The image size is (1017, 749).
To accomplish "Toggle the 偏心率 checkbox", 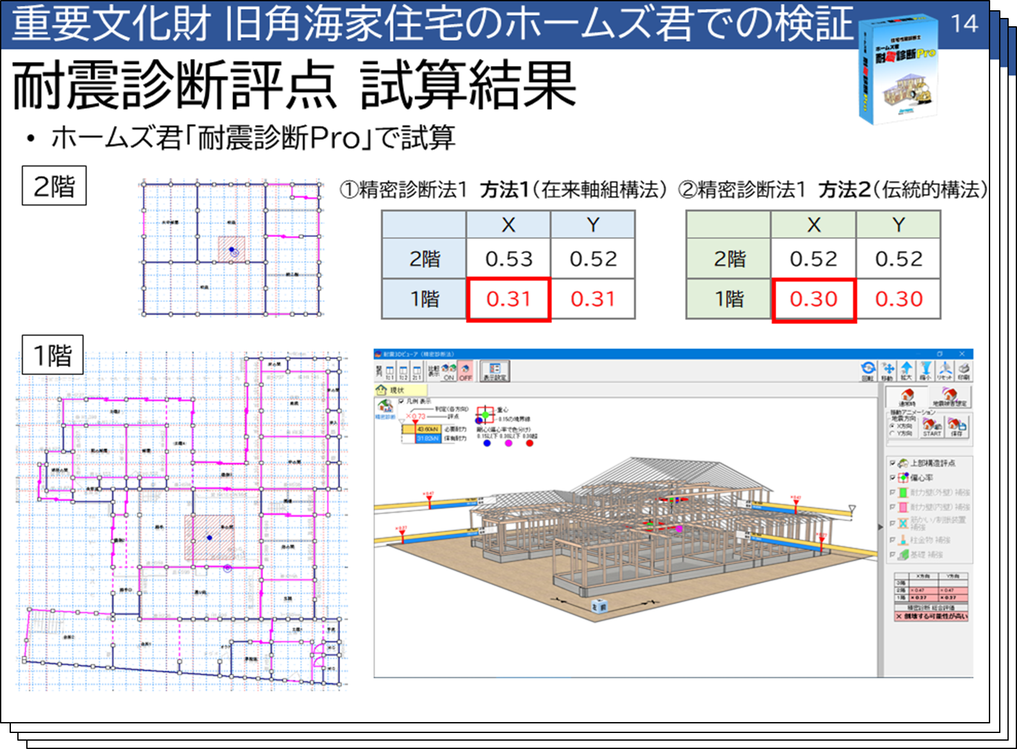I will tap(892, 478).
